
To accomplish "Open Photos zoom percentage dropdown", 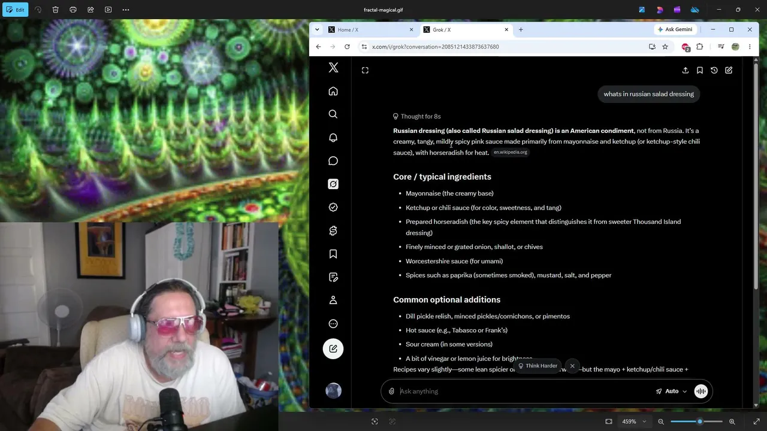I will [x=634, y=421].
